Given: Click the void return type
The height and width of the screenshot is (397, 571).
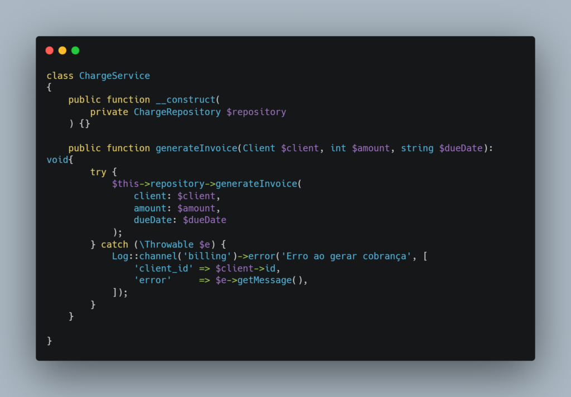Looking at the screenshot, I should [x=57, y=160].
